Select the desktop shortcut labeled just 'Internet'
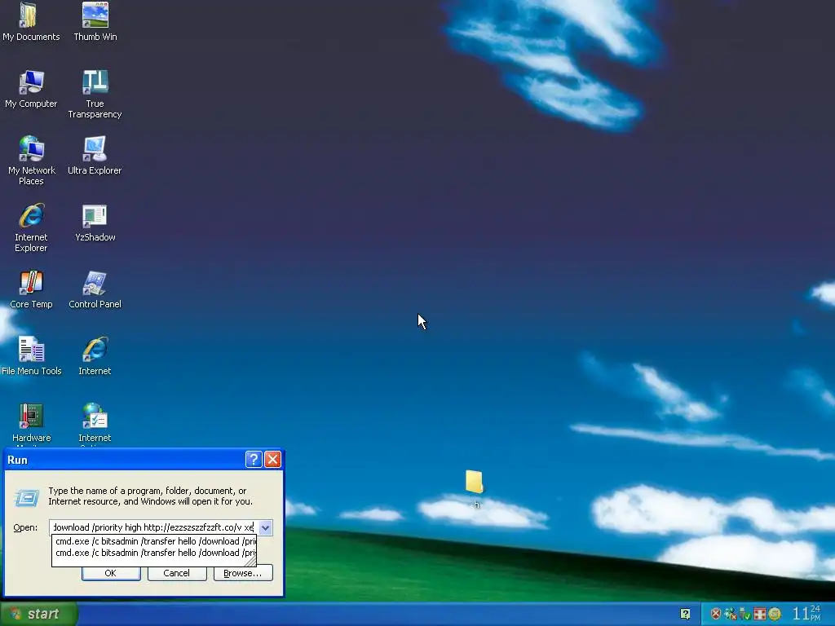The height and width of the screenshot is (626, 835). point(95,355)
